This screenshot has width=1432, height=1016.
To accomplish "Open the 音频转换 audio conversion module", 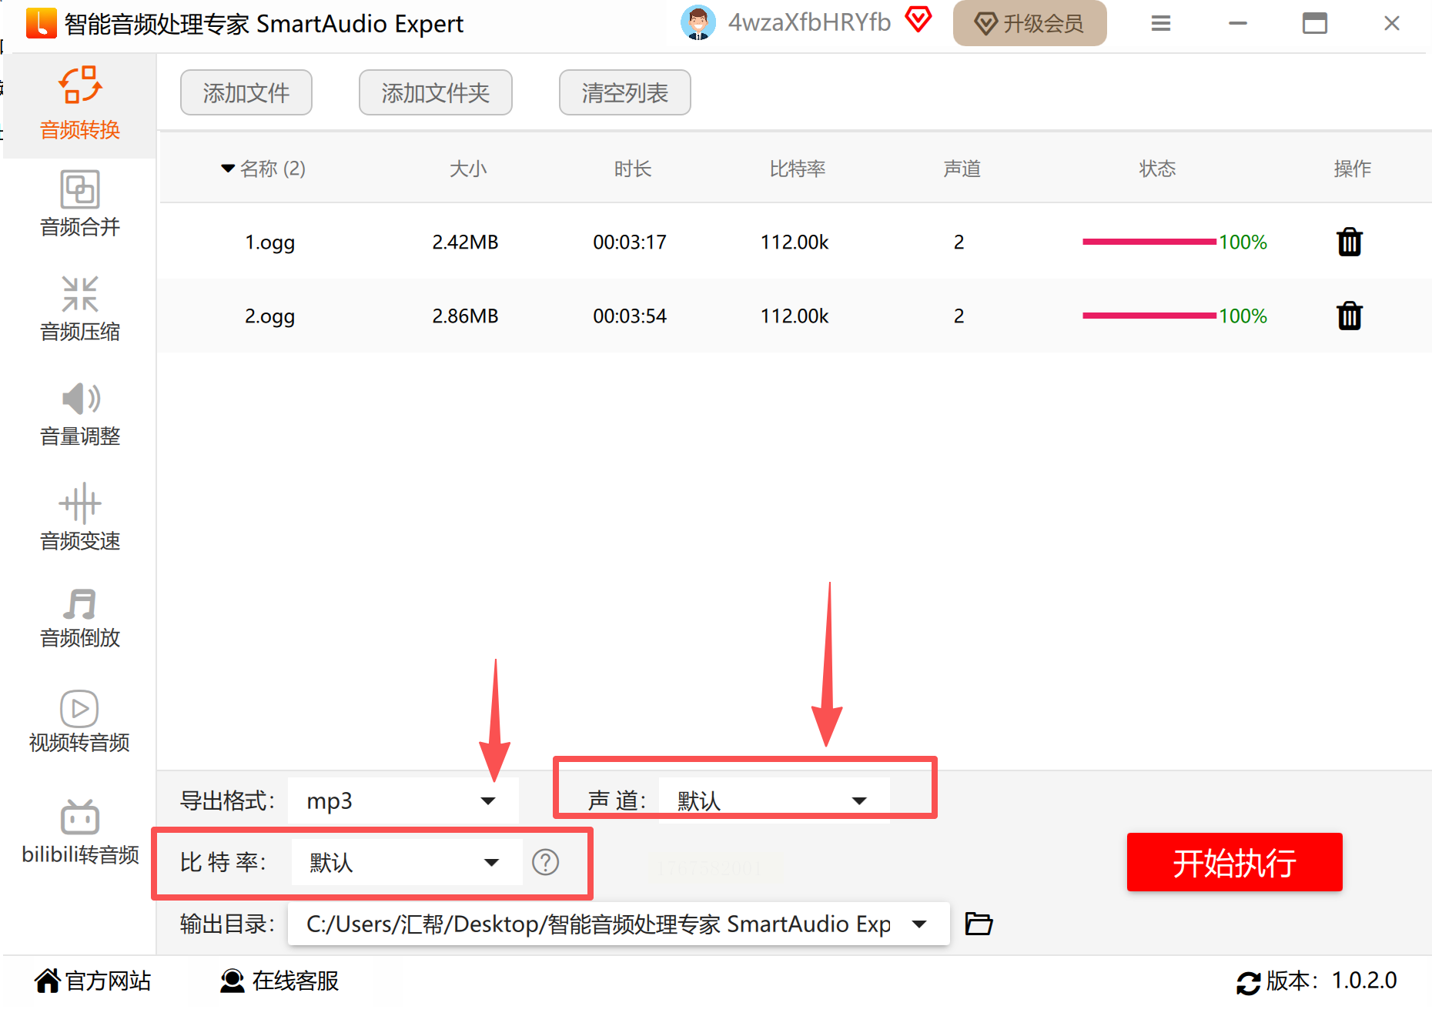I will point(80,105).
